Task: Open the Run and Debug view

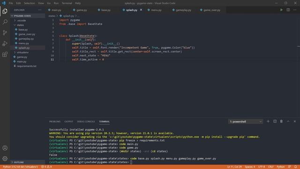Action: [5, 44]
